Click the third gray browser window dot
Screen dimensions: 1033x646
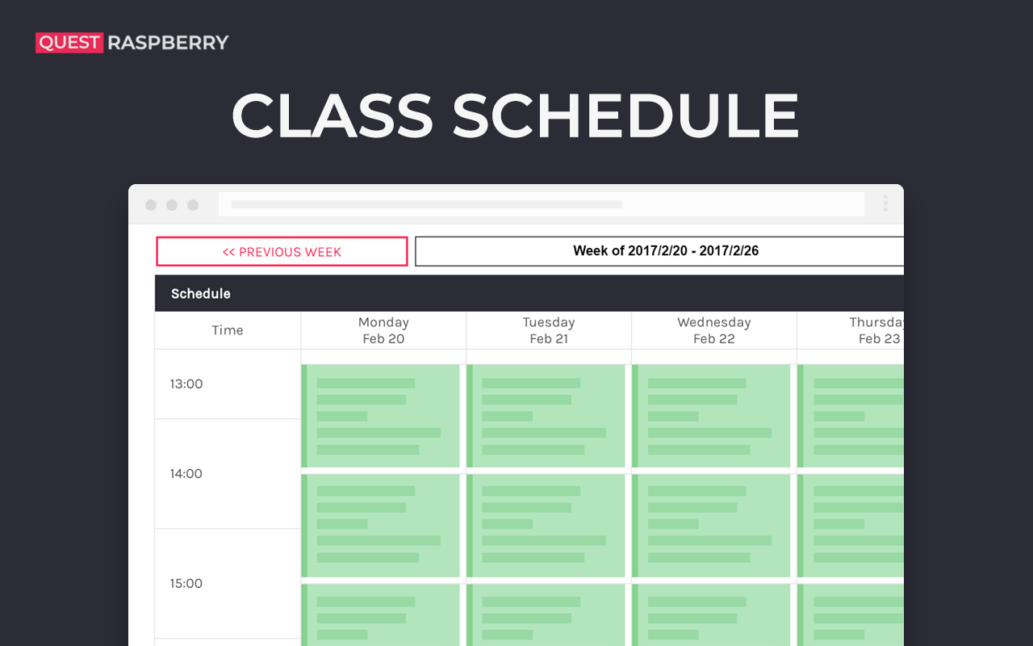(193, 205)
